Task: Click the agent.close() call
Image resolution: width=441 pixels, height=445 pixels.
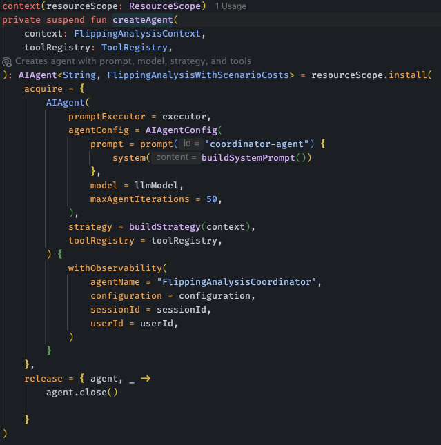Action: pos(82,393)
